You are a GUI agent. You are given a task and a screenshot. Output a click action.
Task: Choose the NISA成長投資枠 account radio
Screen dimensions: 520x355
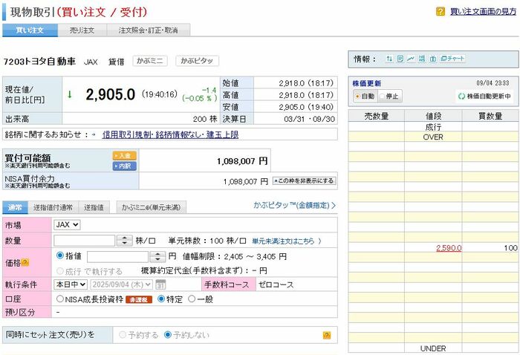pyautogui.click(x=60, y=299)
